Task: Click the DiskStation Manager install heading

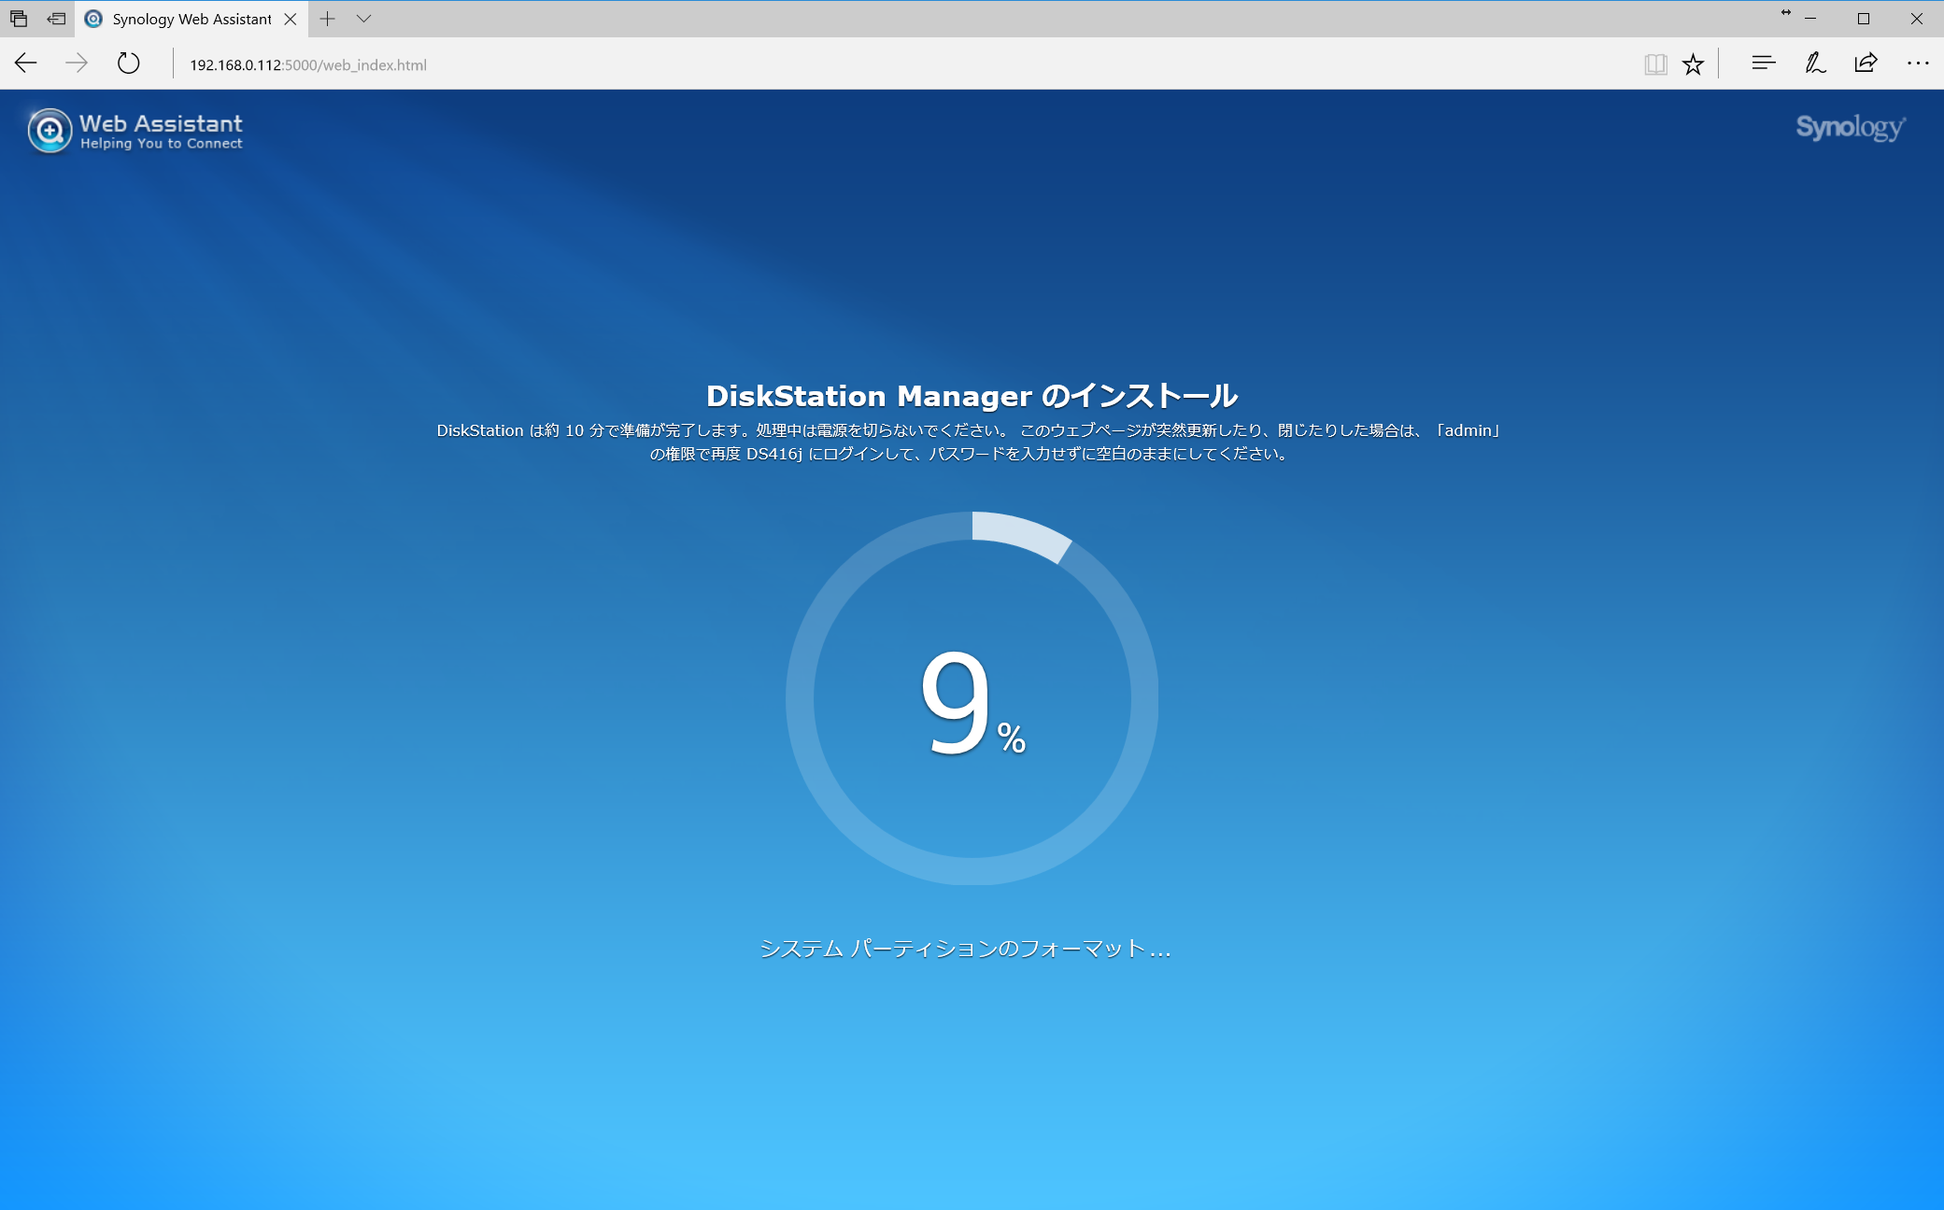Action: [x=972, y=396]
